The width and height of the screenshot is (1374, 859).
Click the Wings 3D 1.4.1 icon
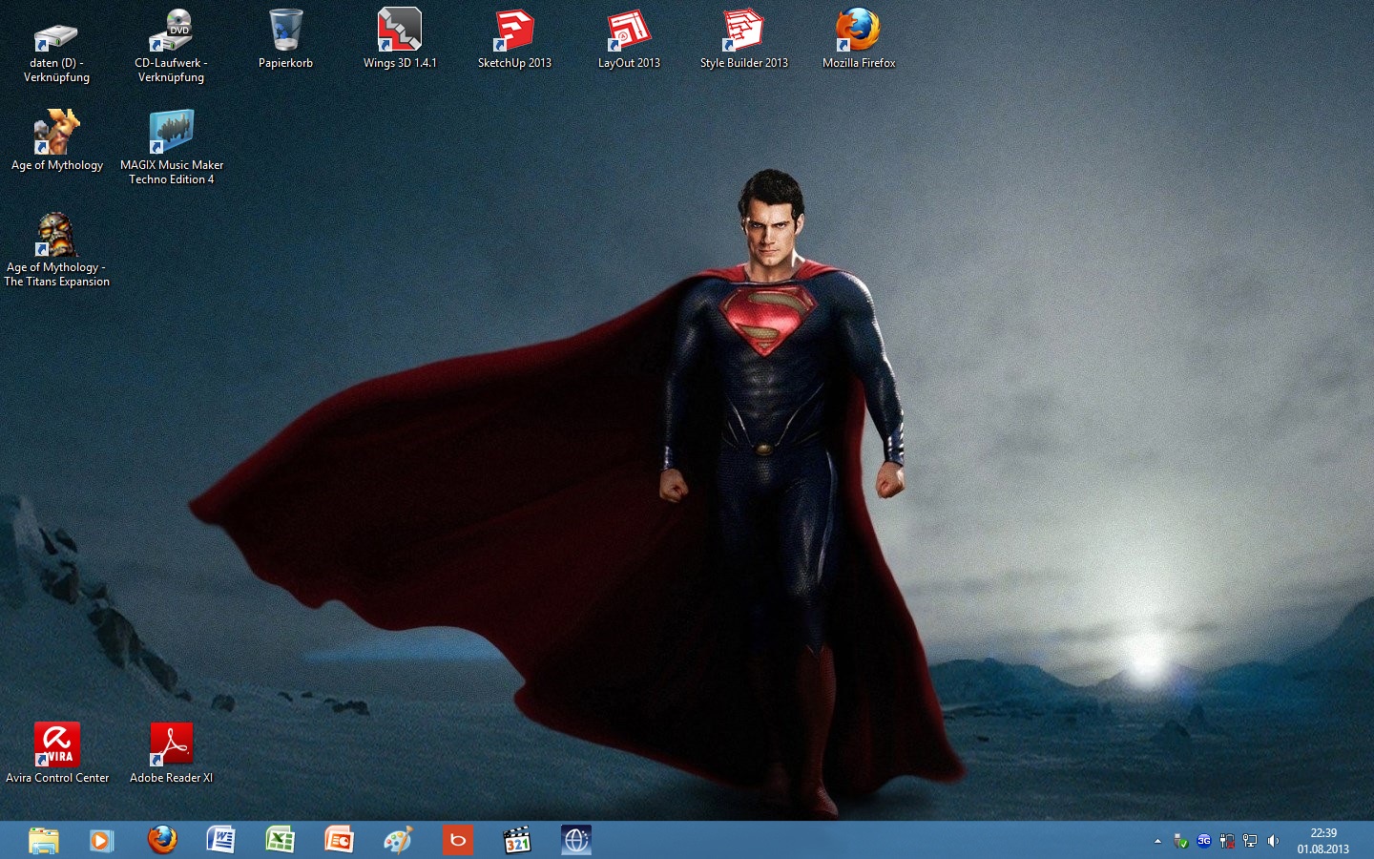coord(400,31)
